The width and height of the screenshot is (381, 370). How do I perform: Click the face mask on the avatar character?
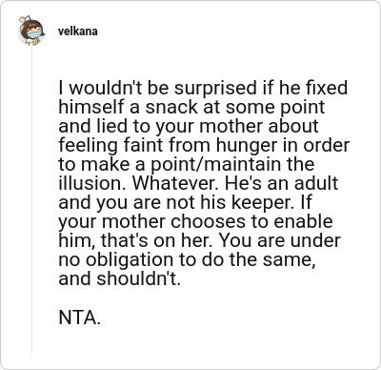click(34, 34)
